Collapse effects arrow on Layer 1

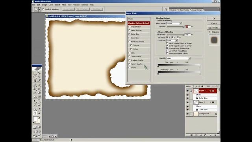click(210, 102)
